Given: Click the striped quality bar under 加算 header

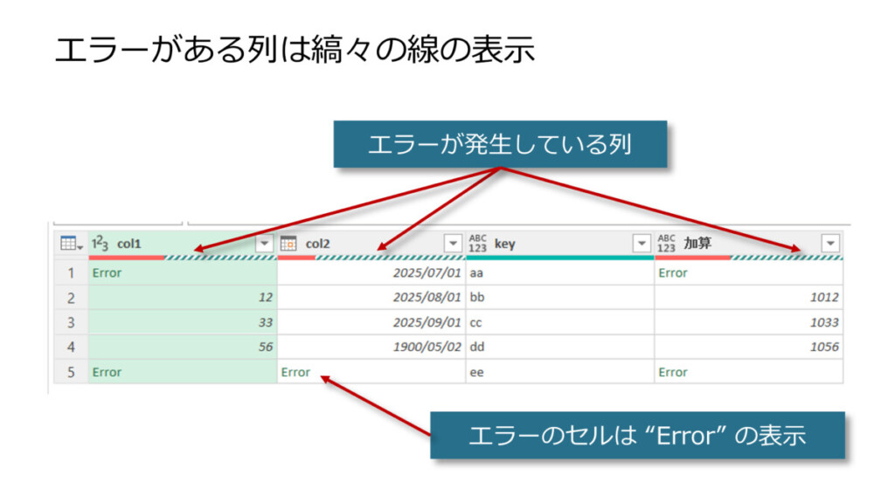Looking at the screenshot, I should [x=786, y=258].
